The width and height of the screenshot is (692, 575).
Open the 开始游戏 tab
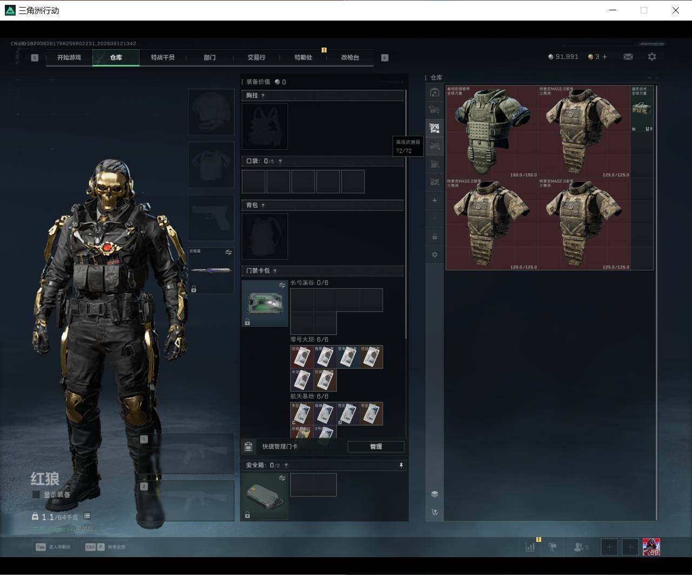click(69, 57)
